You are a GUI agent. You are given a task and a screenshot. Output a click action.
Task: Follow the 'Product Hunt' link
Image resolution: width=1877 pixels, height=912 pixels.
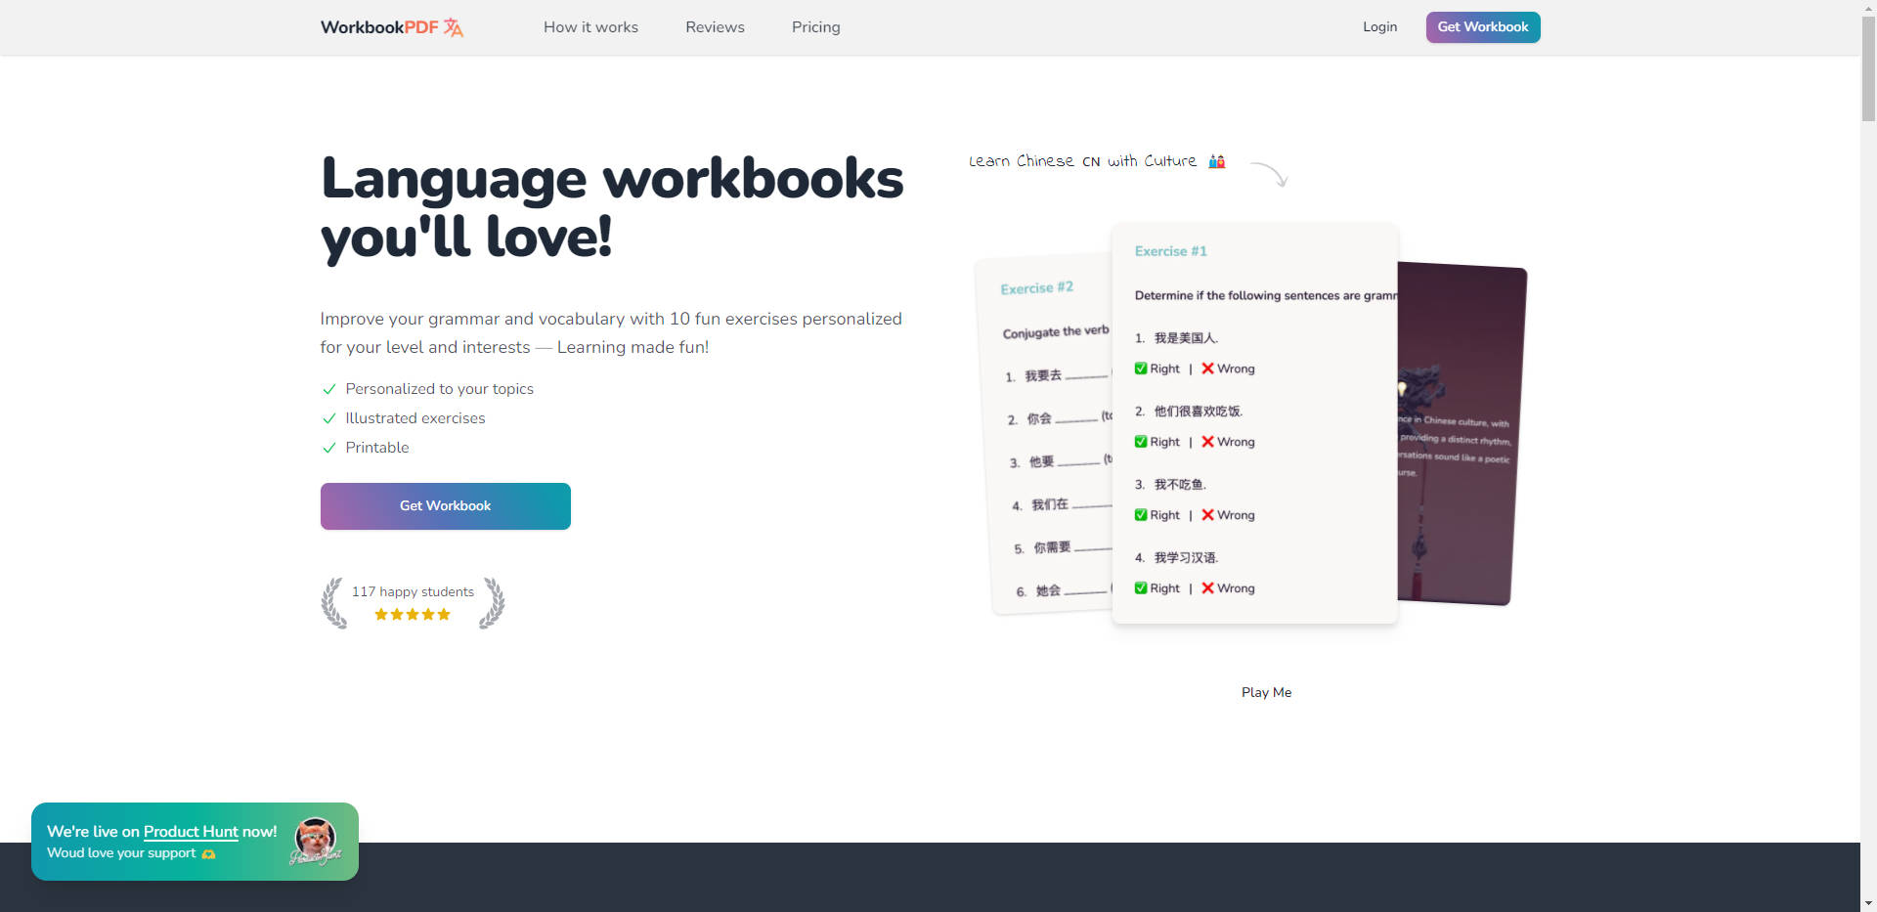pyautogui.click(x=192, y=832)
